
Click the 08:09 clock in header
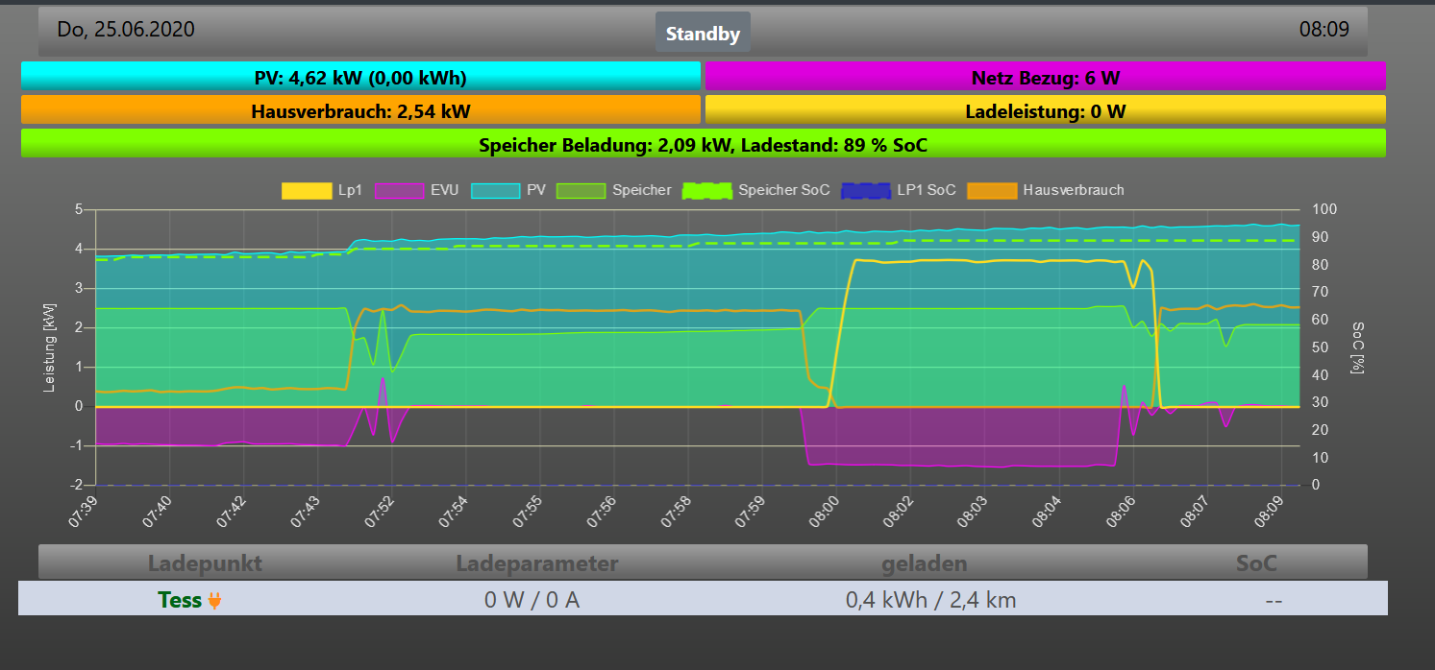click(x=1324, y=30)
